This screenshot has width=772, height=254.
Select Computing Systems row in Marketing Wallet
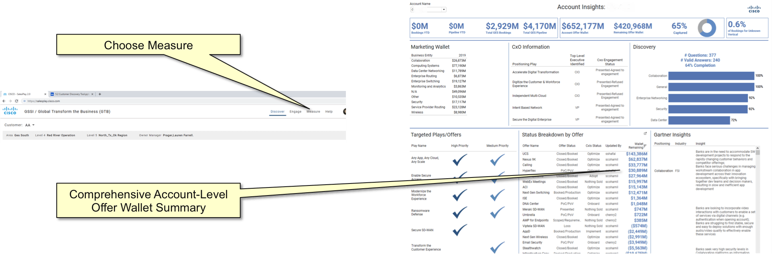pos(438,66)
